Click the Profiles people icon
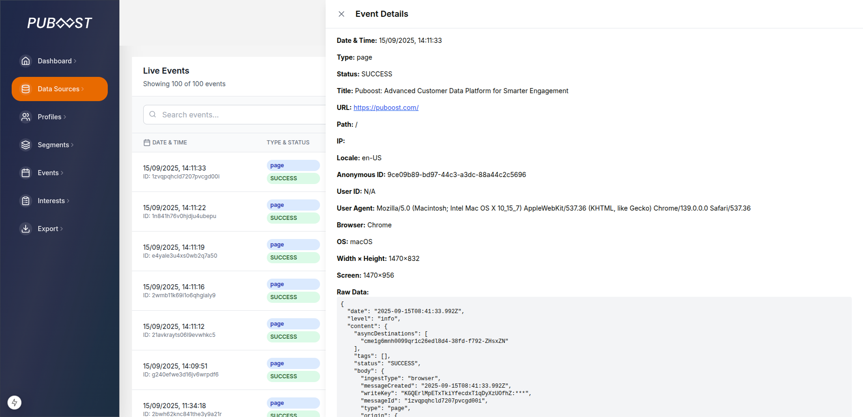Viewport: 863px width, 417px height. pos(26,117)
